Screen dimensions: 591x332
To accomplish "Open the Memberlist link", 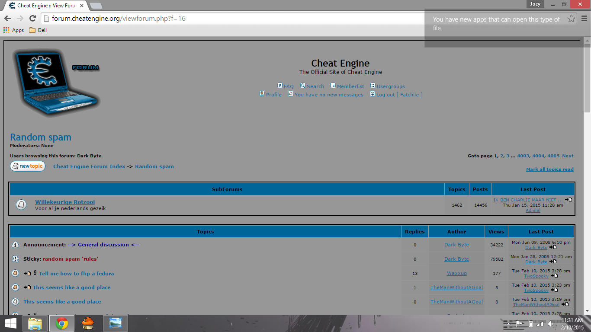I will point(350,86).
